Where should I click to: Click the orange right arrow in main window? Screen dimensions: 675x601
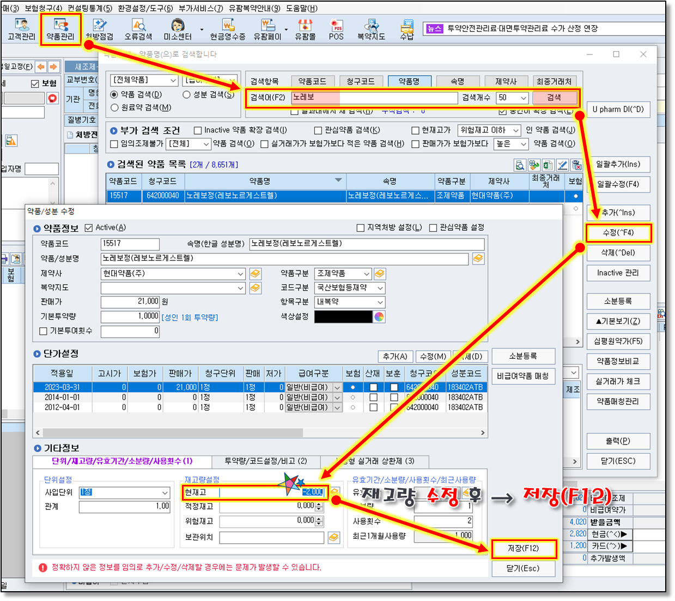point(53,67)
